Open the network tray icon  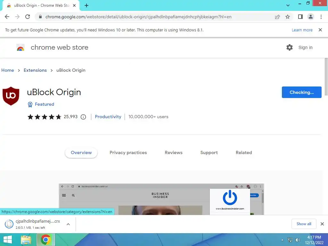tap(290, 240)
